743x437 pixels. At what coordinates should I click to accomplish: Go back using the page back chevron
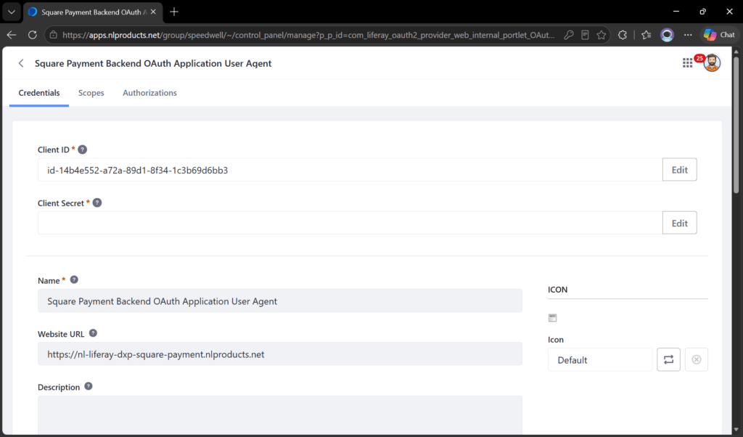click(x=21, y=63)
